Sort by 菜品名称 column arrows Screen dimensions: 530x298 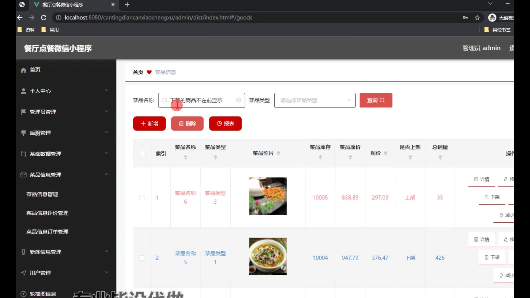(x=185, y=157)
